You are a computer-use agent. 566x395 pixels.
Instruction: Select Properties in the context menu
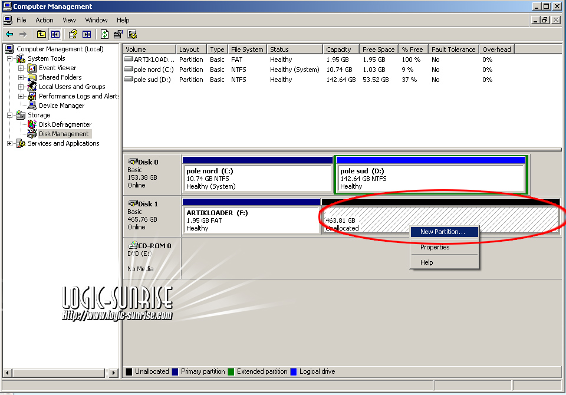pos(435,247)
